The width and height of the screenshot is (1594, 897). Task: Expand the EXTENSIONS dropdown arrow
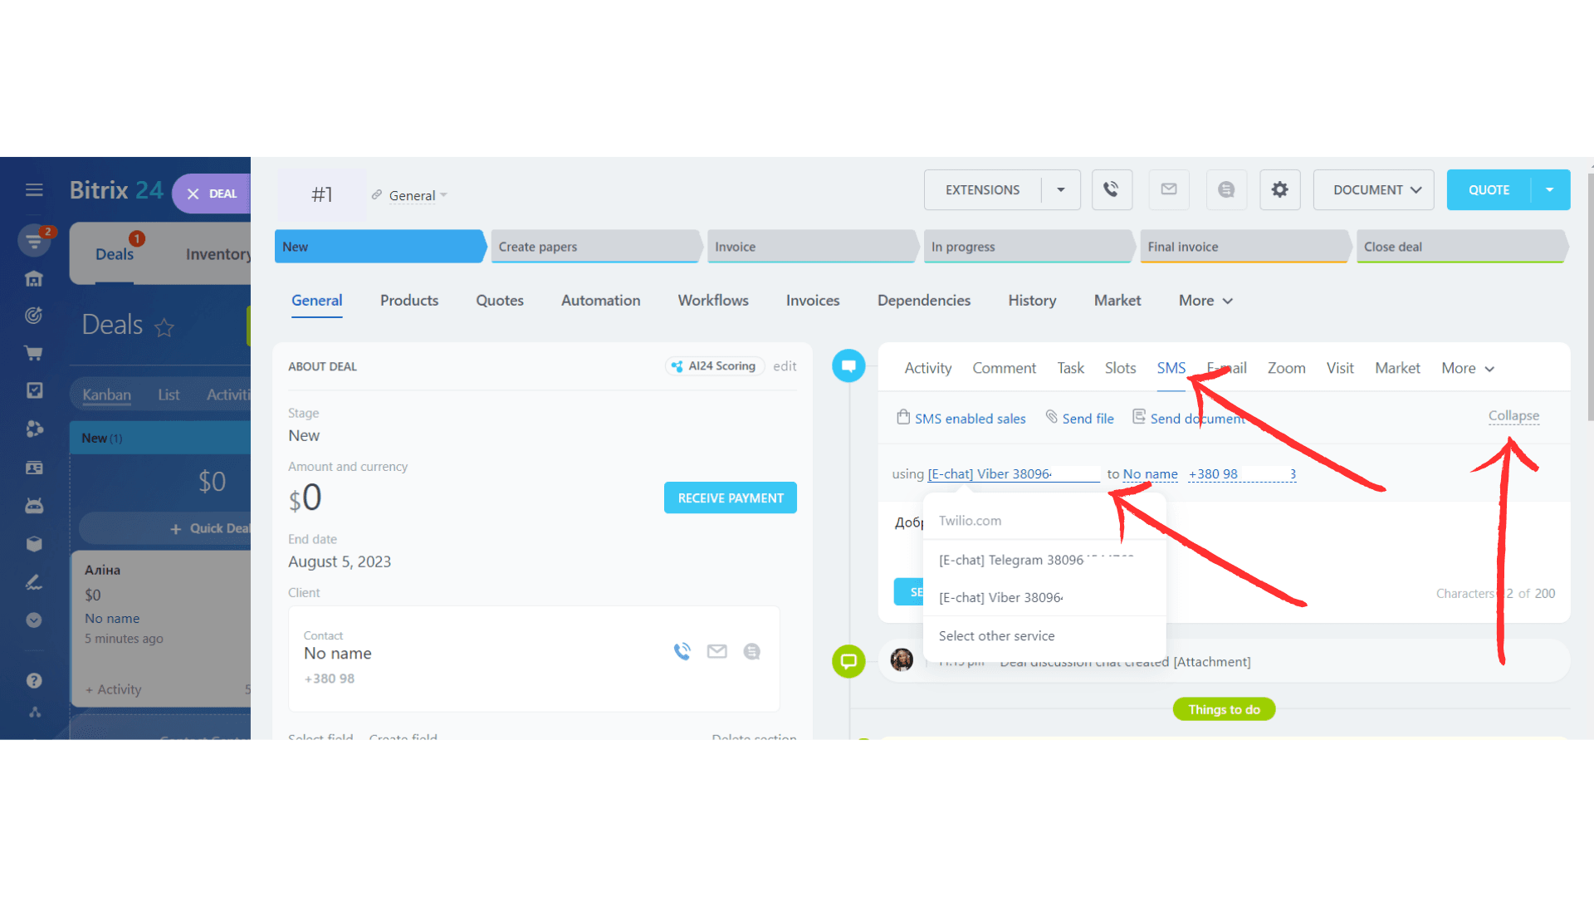[1061, 190]
